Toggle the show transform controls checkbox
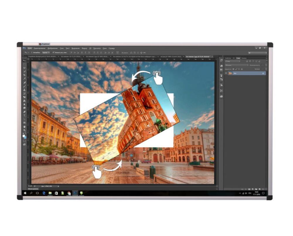Screen dimensions: 293x236 pyautogui.click(x=53, y=53)
